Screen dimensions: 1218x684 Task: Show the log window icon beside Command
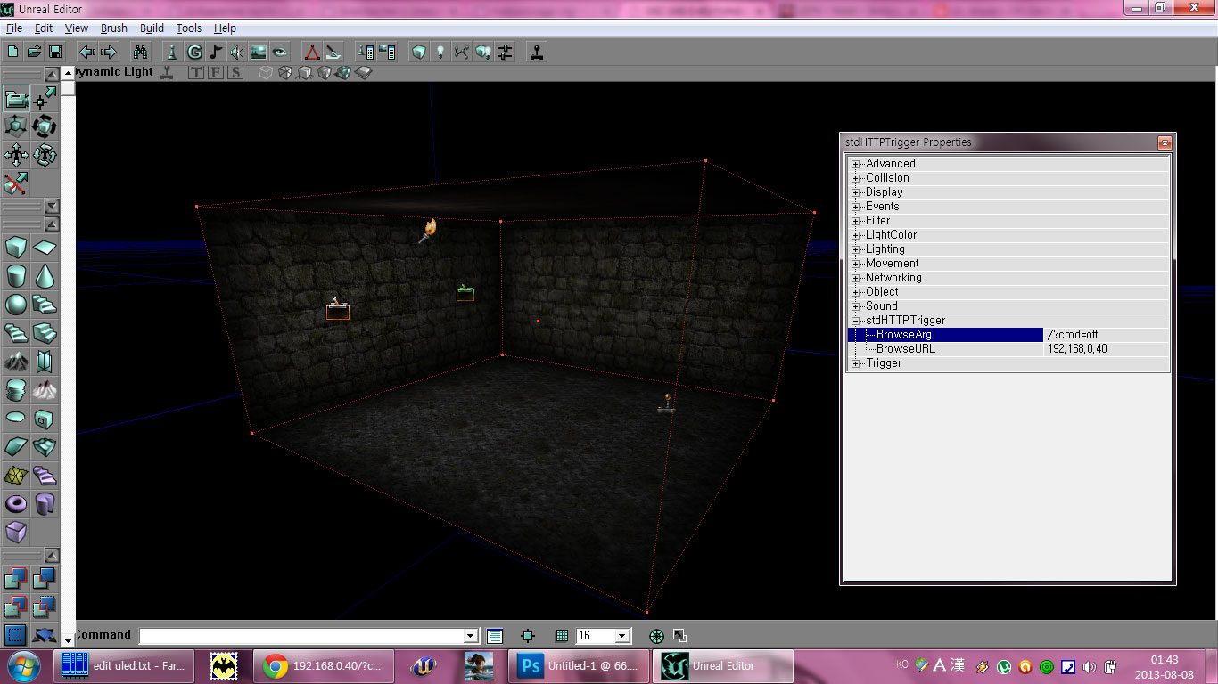click(x=495, y=636)
